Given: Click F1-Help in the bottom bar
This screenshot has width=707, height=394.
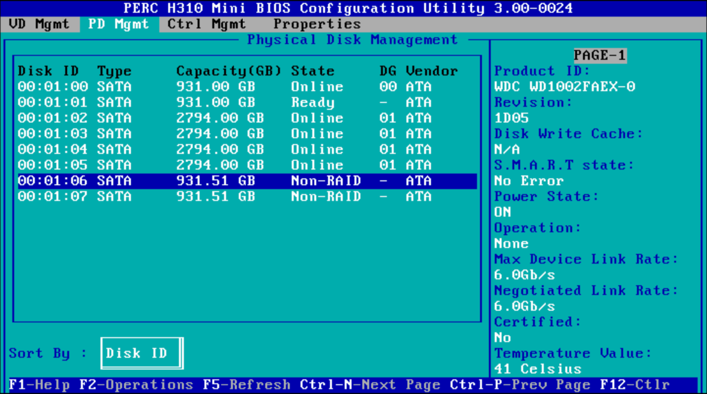Looking at the screenshot, I should [39, 385].
